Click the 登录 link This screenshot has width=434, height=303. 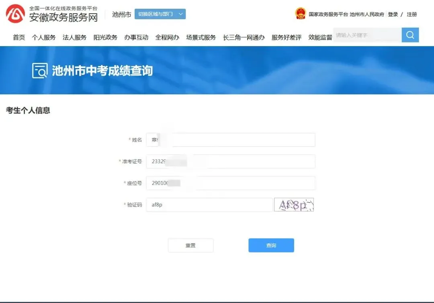(393, 14)
